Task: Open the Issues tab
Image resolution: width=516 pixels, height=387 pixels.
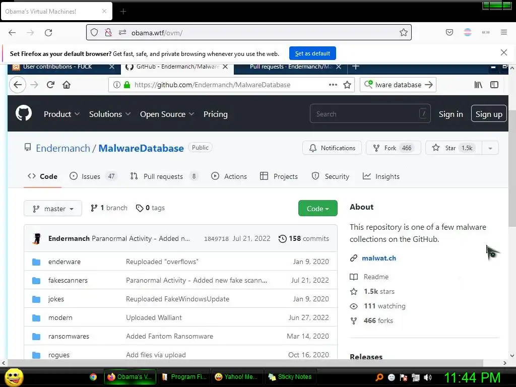Action: point(93,176)
